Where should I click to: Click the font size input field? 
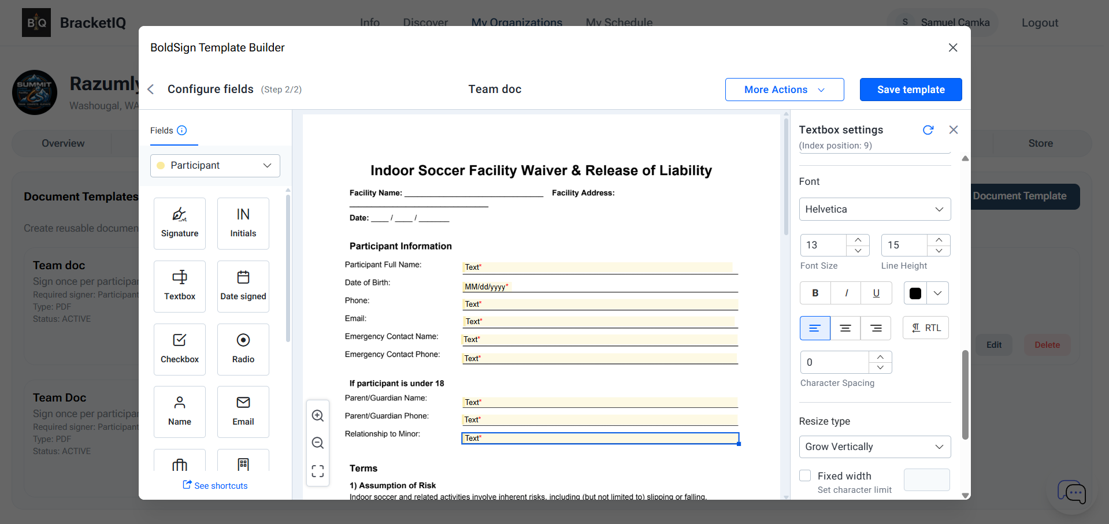824,245
